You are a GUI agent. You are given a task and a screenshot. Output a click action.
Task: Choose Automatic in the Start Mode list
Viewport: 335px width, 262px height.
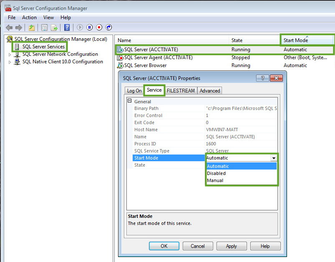(x=242, y=166)
